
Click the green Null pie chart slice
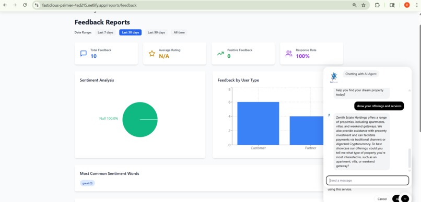[x=140, y=119]
